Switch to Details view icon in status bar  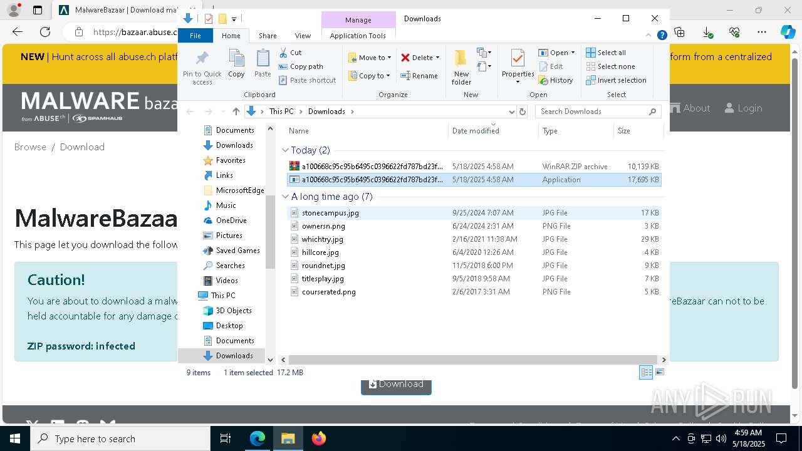646,372
